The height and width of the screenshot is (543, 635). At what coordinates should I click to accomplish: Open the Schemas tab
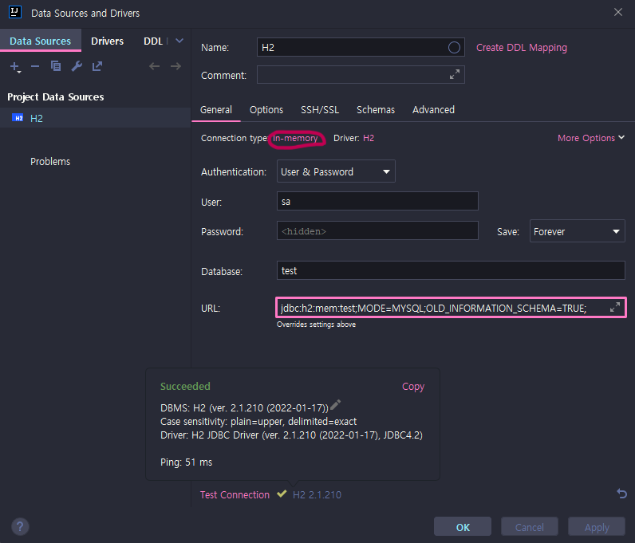point(376,110)
